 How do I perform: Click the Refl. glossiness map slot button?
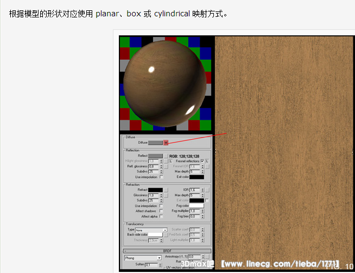click(166, 166)
